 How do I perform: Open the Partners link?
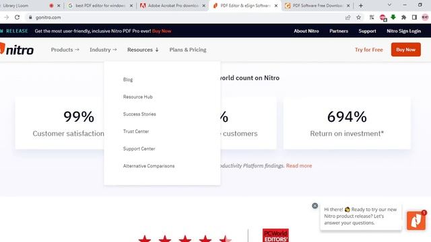(x=339, y=31)
